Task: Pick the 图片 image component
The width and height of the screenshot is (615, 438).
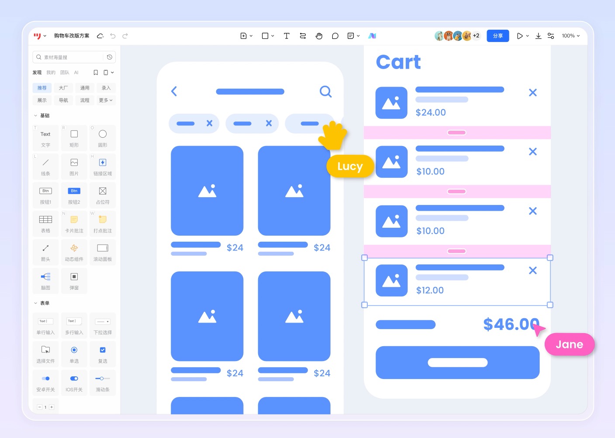Action: (74, 167)
